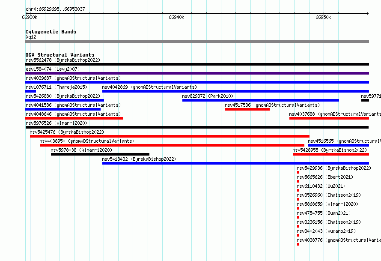The height and width of the screenshot is (261, 381).
Task: Select the nsv5418432 (ByrskaBishop2022) label
Action: tap(139, 159)
